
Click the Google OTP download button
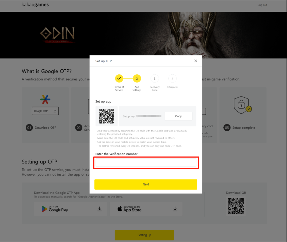(45, 111)
